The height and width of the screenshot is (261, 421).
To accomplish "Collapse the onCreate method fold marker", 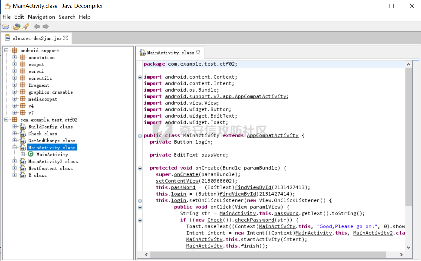I will coord(140,168).
